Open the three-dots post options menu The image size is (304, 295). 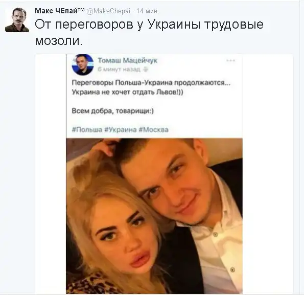click(x=231, y=61)
